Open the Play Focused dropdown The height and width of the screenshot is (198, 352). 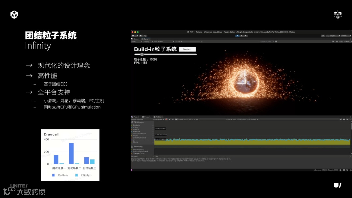click(x=267, y=41)
